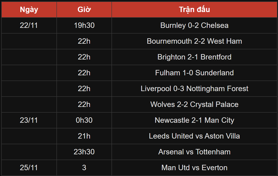This screenshot has width=278, height=176.
Task: Select the 21h kickoff time cell
Action: (84, 136)
